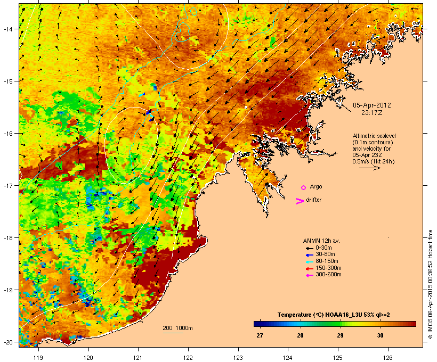437x362 pixels.
Task: Click the cyan 80-150m arrow in legend
Action: coord(310,262)
